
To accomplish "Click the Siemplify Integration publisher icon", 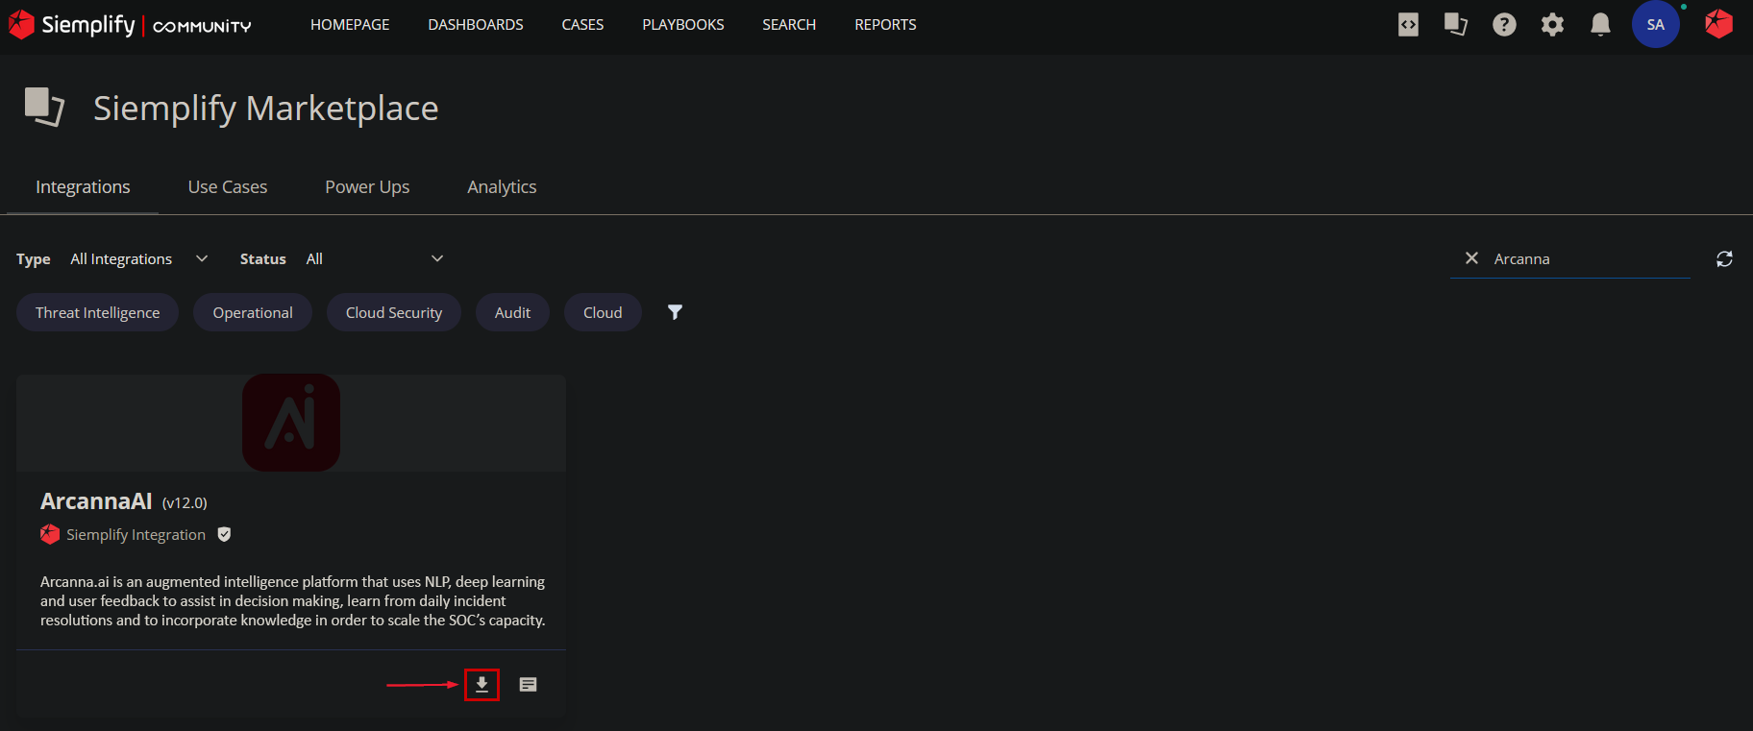I will pyautogui.click(x=50, y=534).
